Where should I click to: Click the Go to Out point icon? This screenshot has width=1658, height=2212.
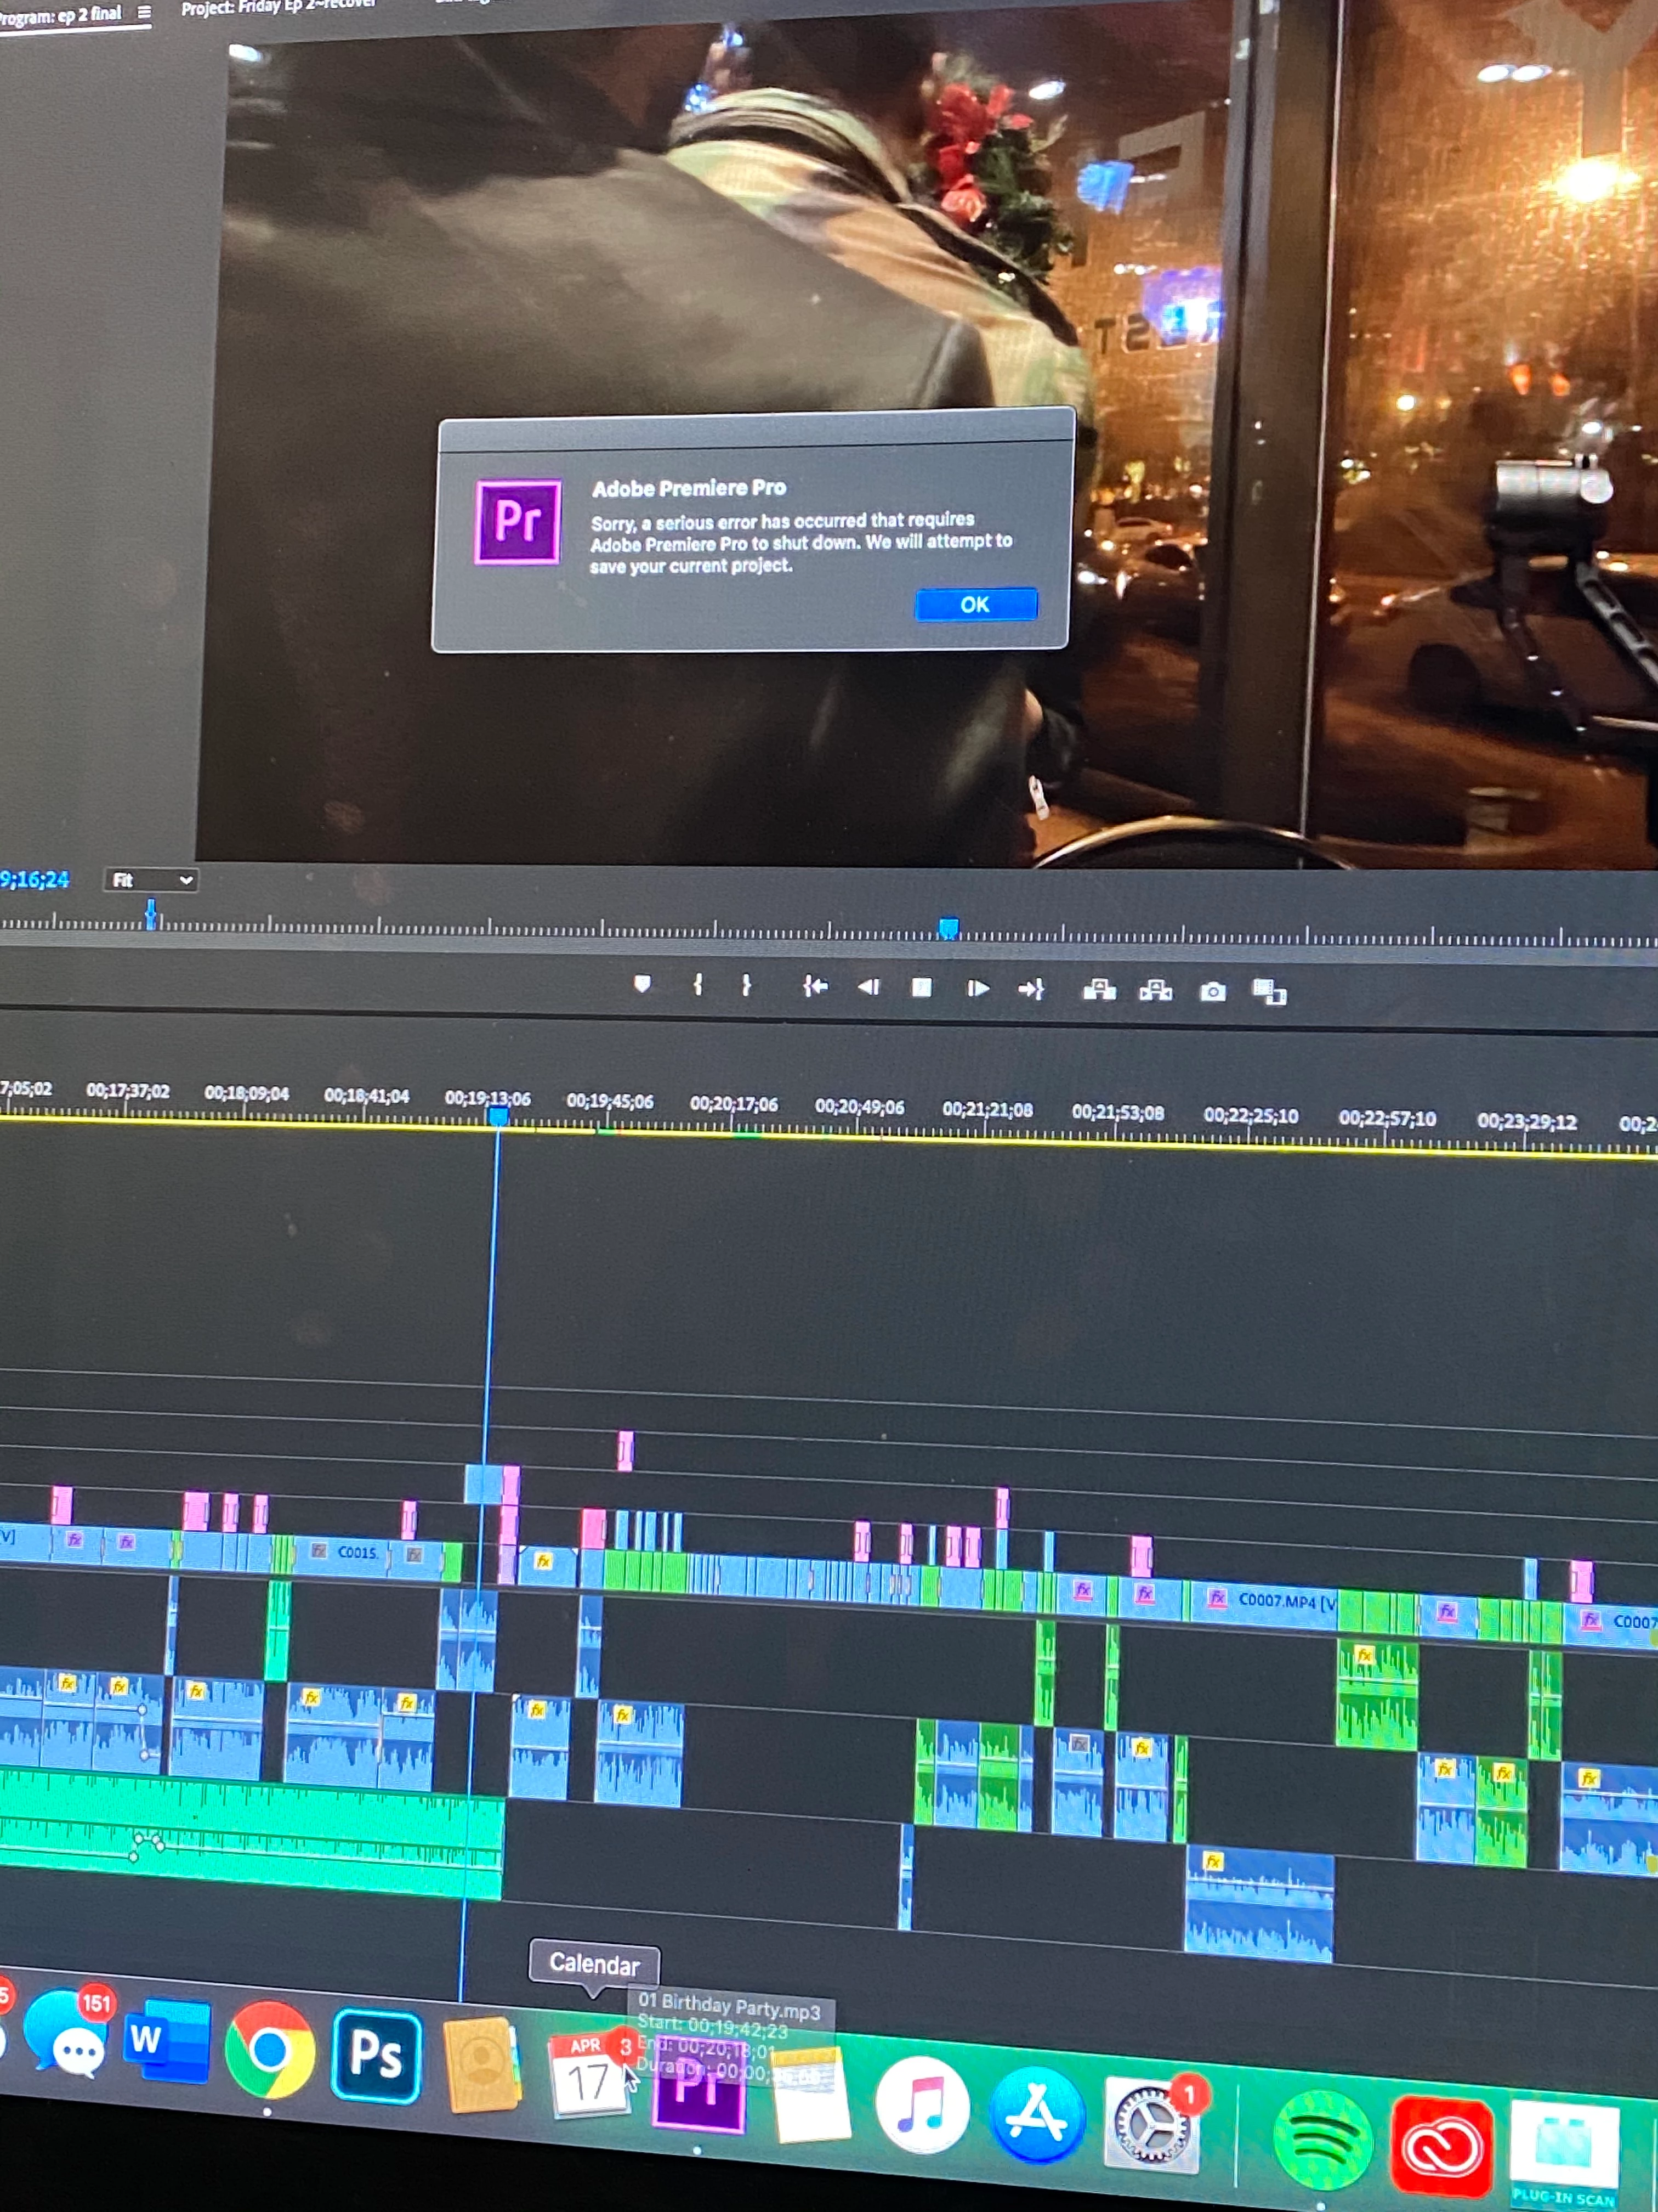(x=1030, y=989)
